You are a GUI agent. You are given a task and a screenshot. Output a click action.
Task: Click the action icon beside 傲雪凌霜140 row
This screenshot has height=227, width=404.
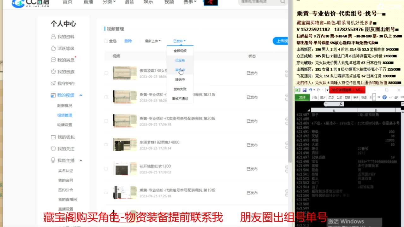287,73
